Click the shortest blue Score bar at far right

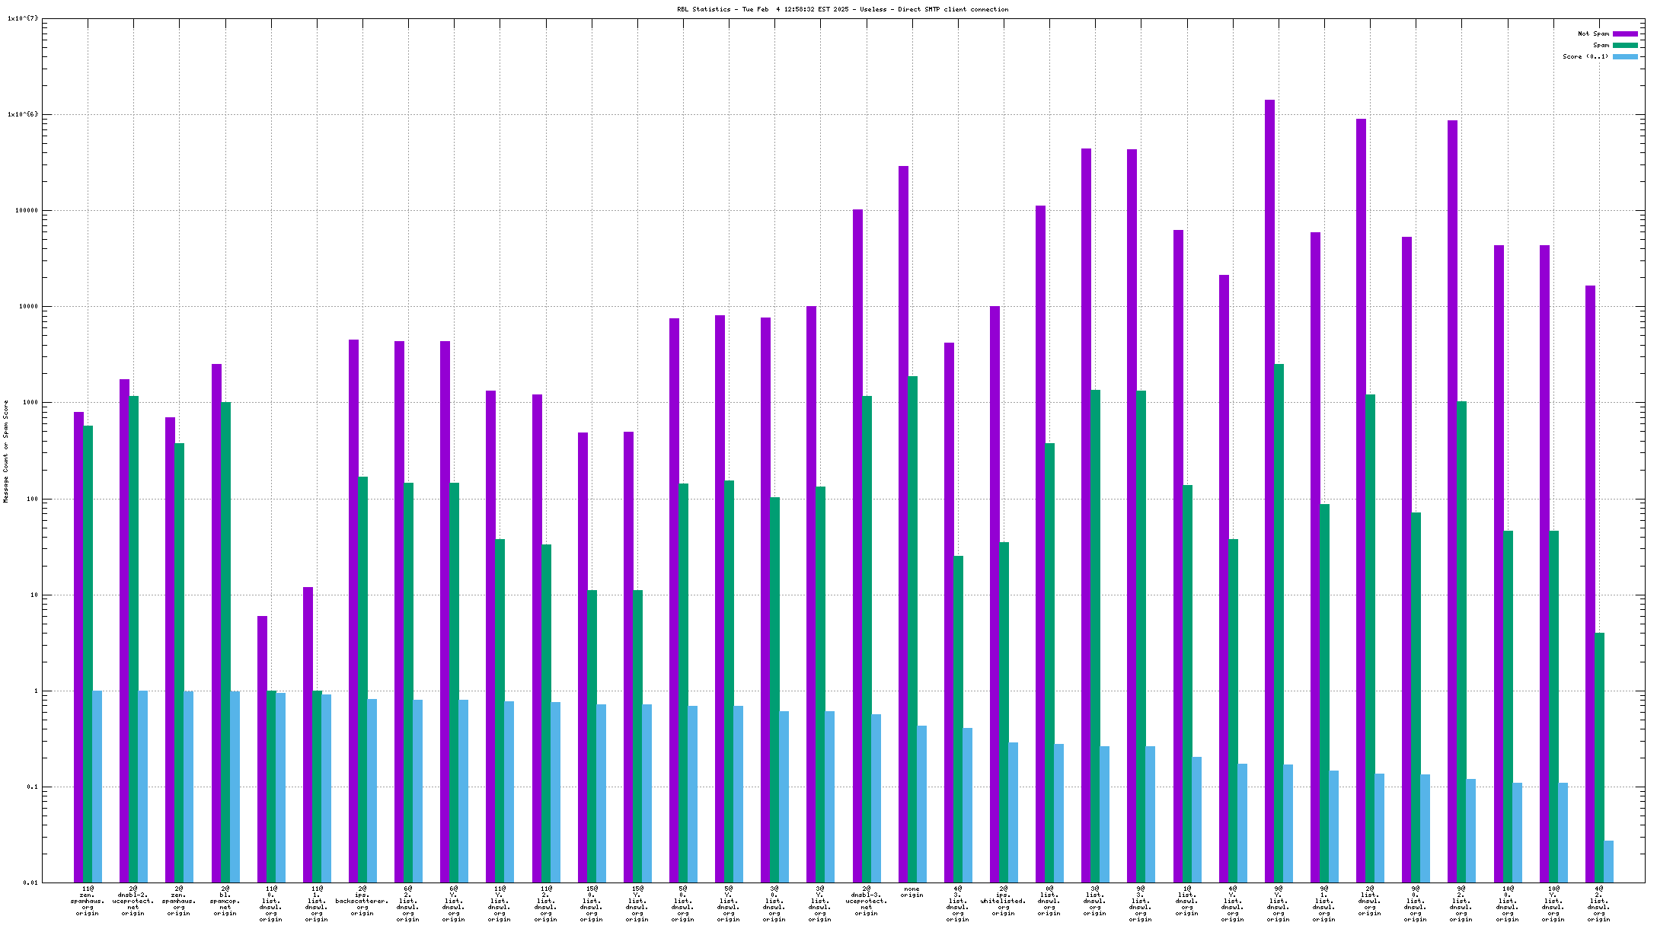(x=1608, y=861)
